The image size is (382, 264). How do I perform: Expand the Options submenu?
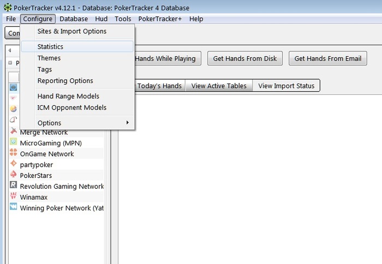tap(77, 123)
